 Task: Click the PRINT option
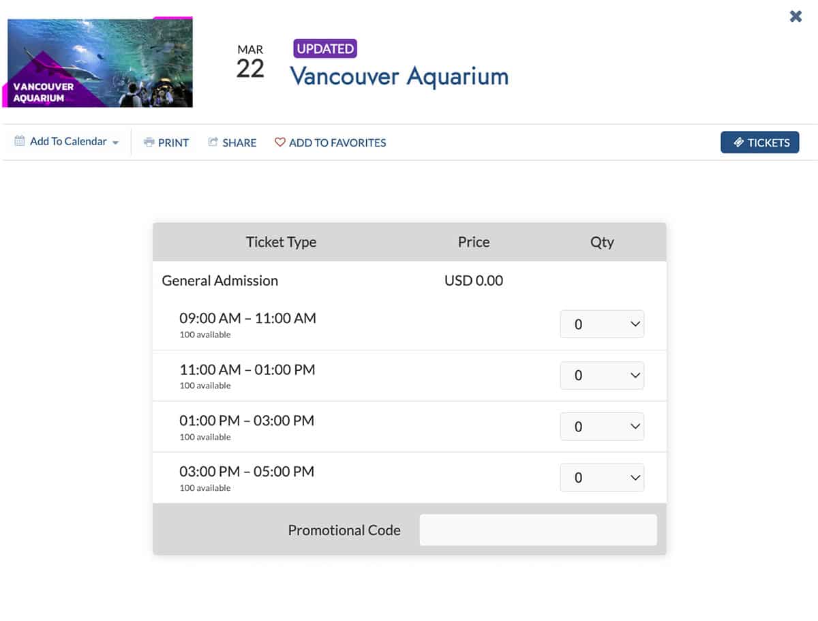172,142
